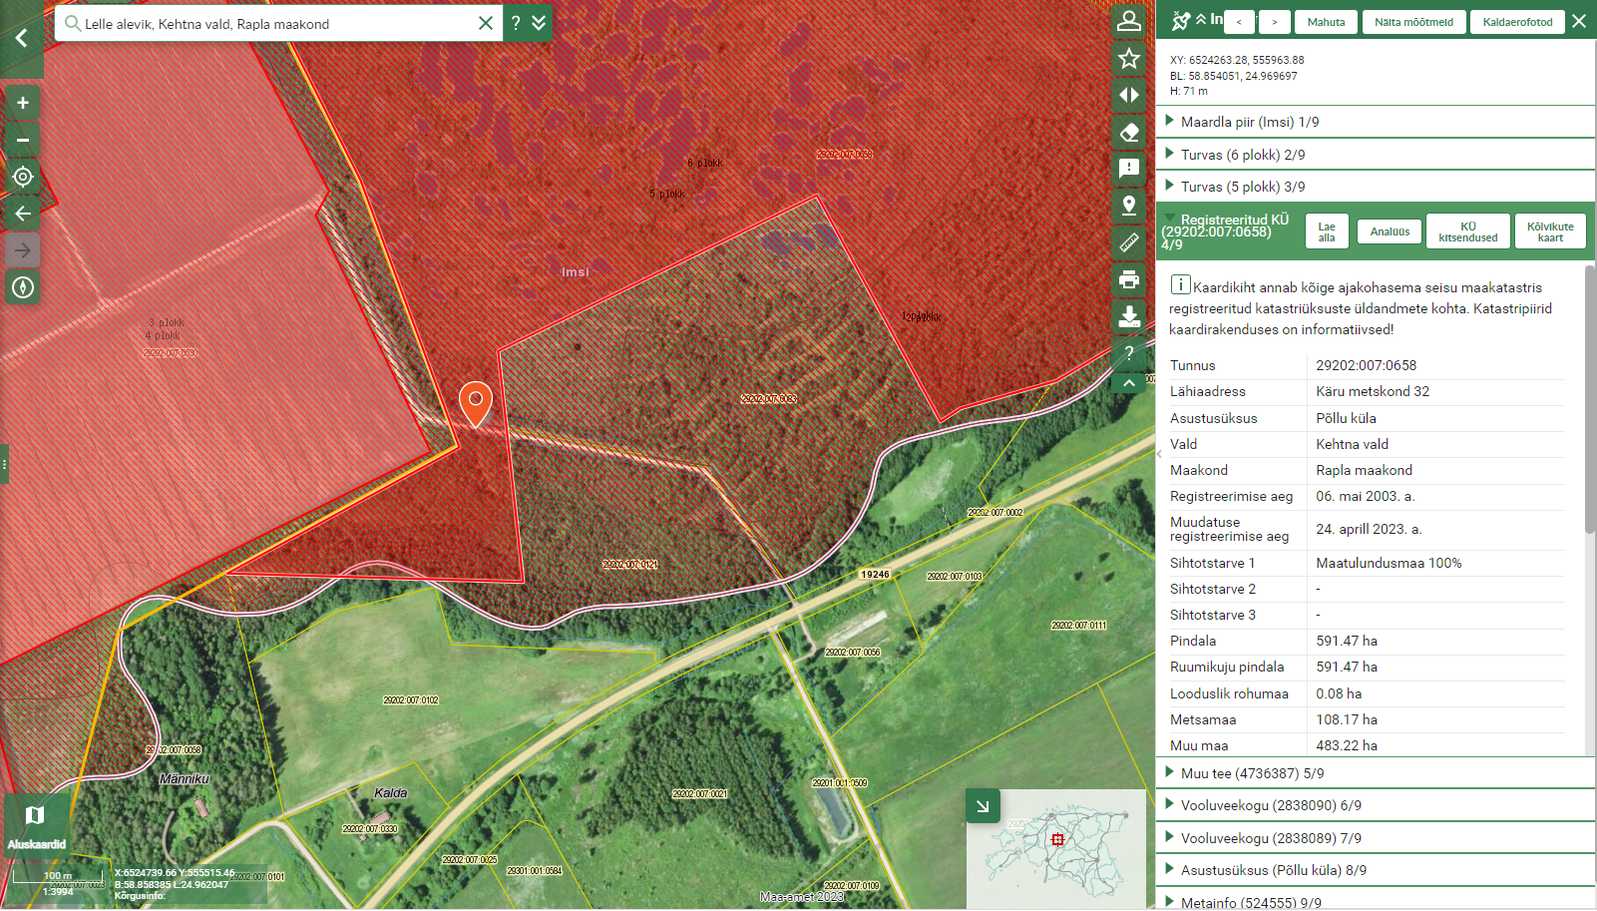1597x911 pixels.
Task: Collapse the overview minimap arrow
Action: coord(983,806)
